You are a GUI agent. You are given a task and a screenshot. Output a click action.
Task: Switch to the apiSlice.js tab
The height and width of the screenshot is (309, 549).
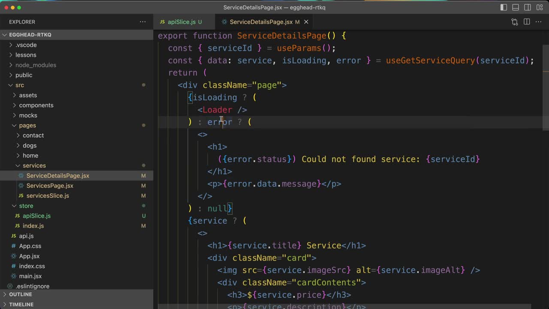click(181, 22)
